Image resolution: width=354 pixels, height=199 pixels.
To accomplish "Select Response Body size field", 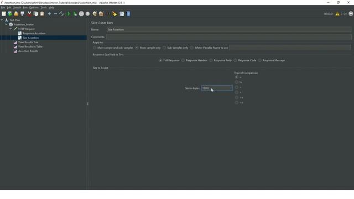I will pos(211,60).
